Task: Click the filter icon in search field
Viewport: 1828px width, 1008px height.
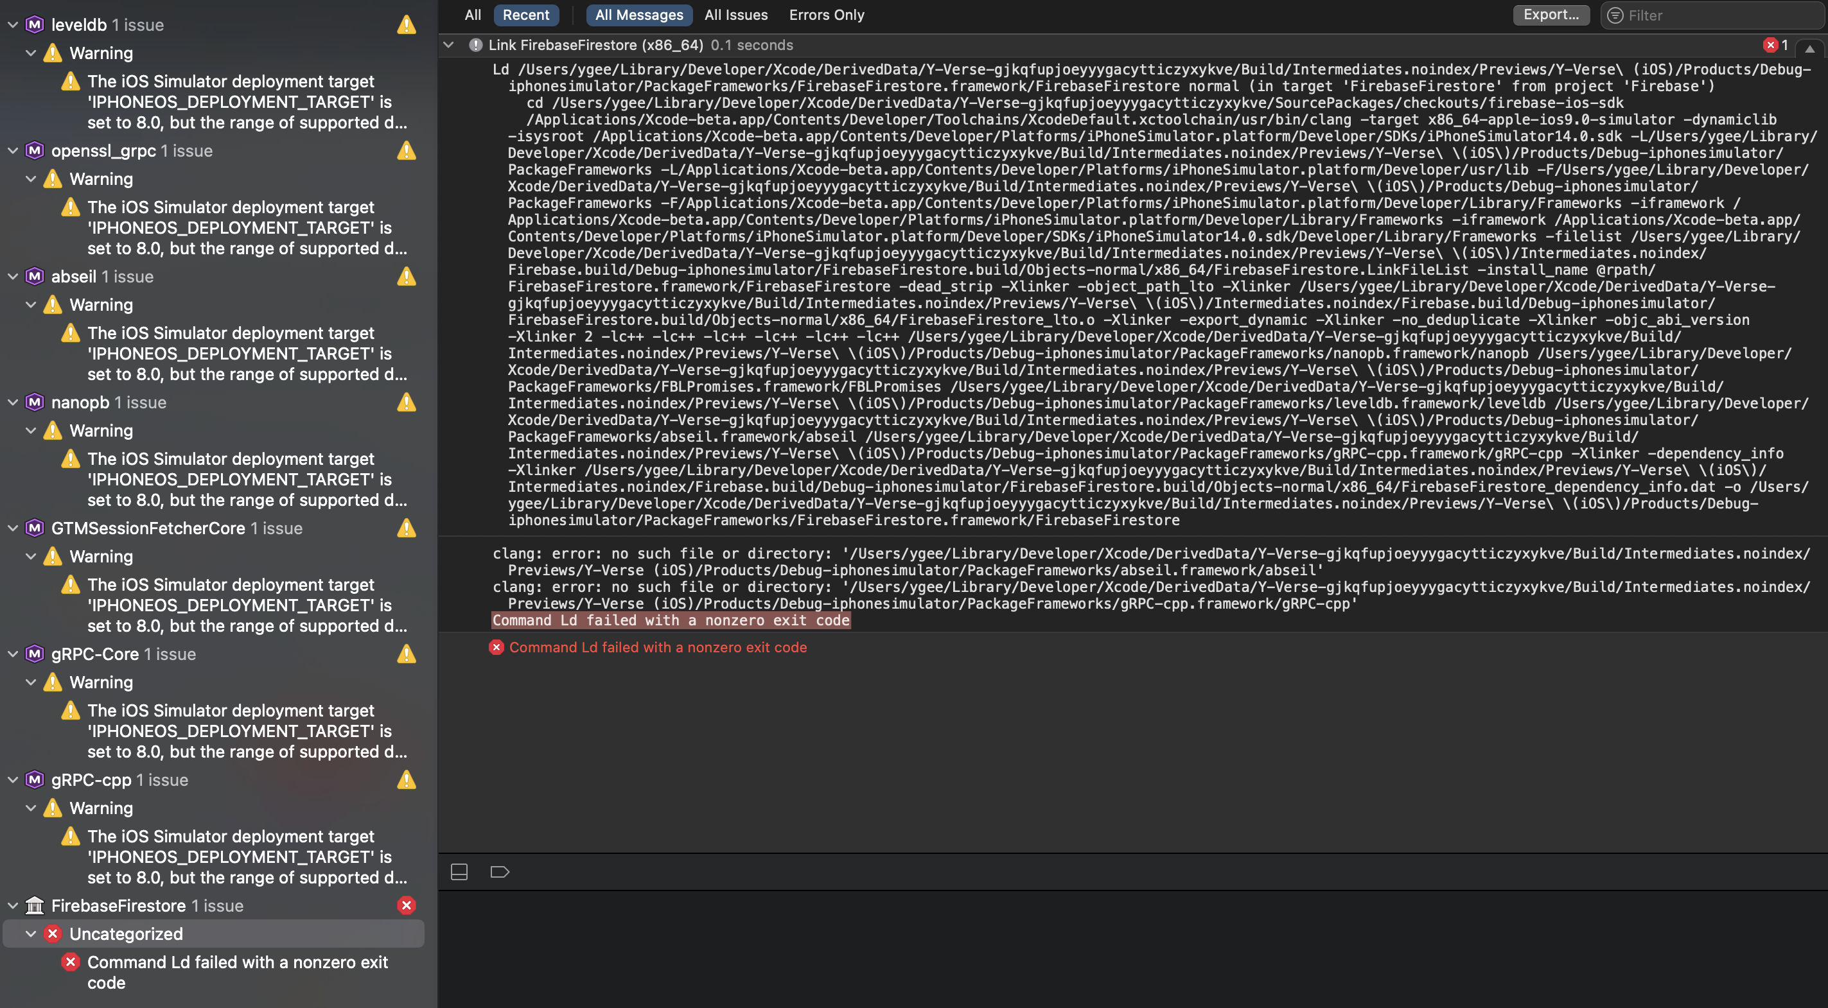Action: (1615, 15)
